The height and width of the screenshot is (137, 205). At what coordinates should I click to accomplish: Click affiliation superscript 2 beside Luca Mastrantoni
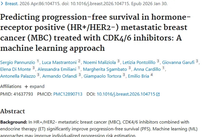click(79, 61)
